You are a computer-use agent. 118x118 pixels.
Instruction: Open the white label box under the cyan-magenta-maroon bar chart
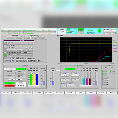pyautogui.click(x=86, y=86)
